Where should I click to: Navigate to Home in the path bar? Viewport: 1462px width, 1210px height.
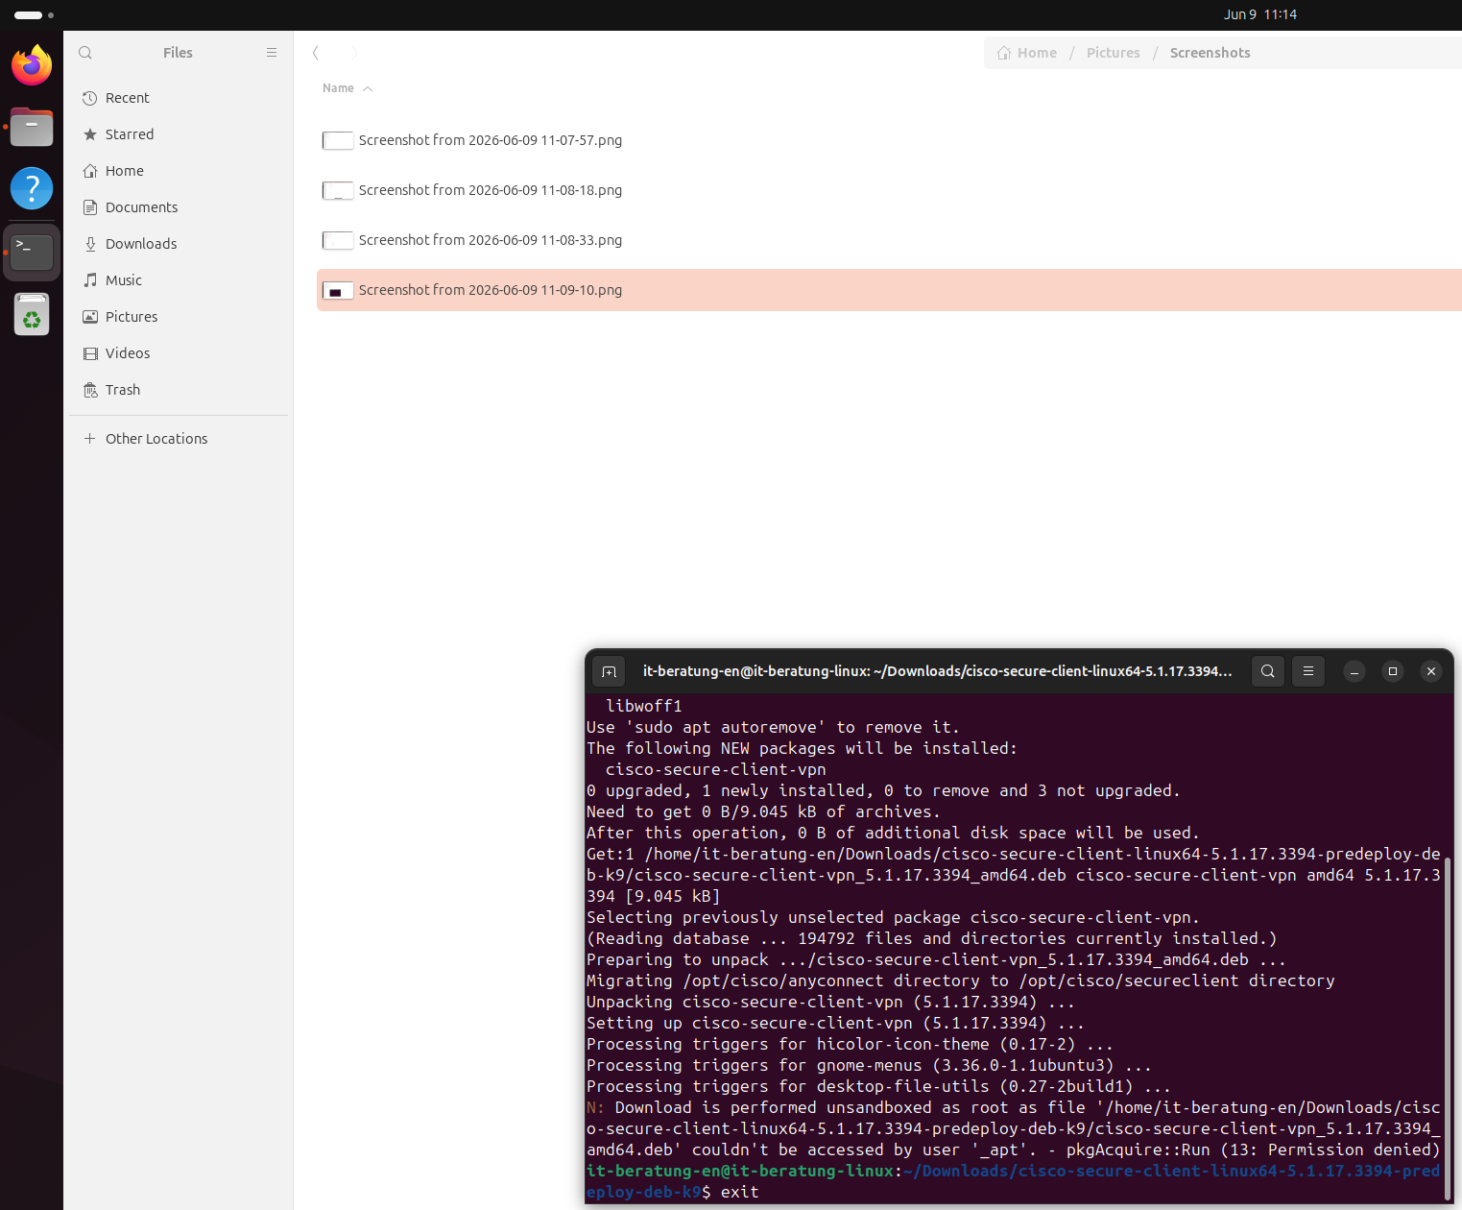point(1037,53)
